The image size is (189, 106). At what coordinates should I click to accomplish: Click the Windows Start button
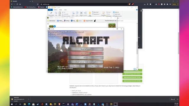point(12,104)
